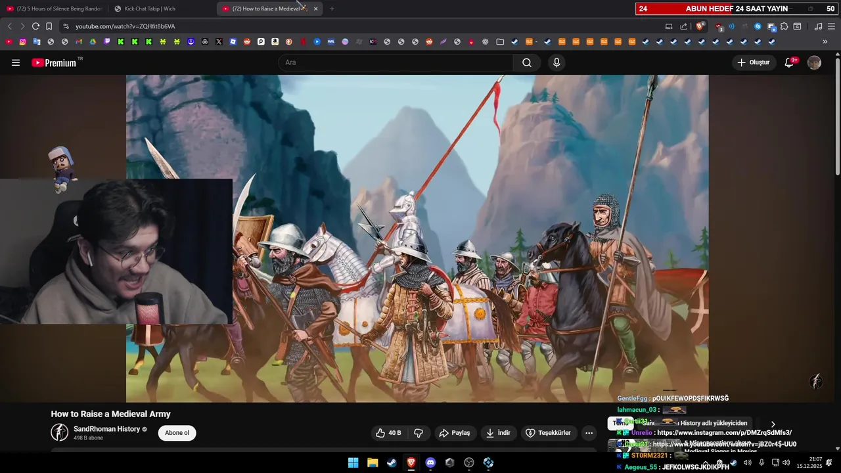Open the Windows notification bell in the tray
The width and height of the screenshot is (841, 473).
pyautogui.click(x=829, y=462)
